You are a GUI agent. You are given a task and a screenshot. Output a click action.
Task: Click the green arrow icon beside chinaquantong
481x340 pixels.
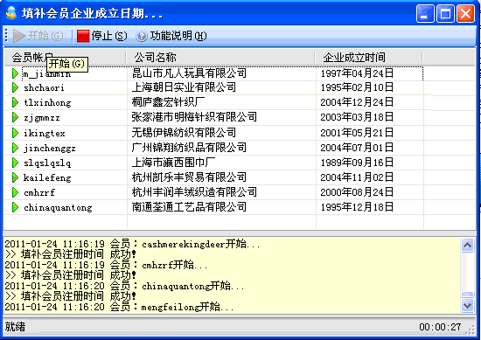[x=15, y=207]
